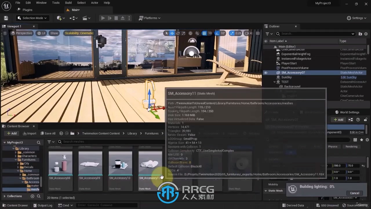Click the Stop simulation button
Screen dimensions: 371x209
(x=116, y=18)
